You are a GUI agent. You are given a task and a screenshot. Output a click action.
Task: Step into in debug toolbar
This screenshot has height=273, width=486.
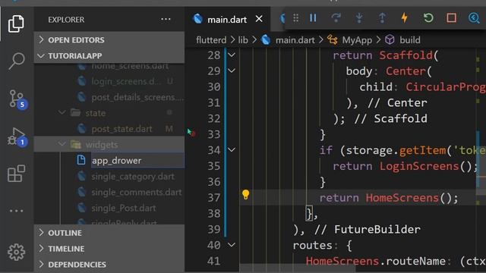(x=359, y=18)
